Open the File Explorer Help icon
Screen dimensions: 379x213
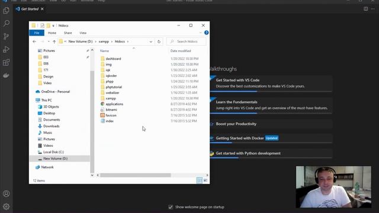(x=207, y=33)
